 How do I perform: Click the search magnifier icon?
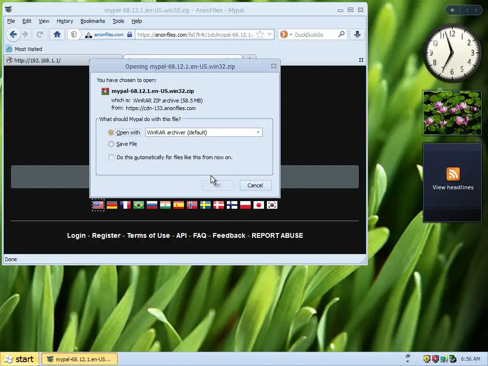pos(341,34)
